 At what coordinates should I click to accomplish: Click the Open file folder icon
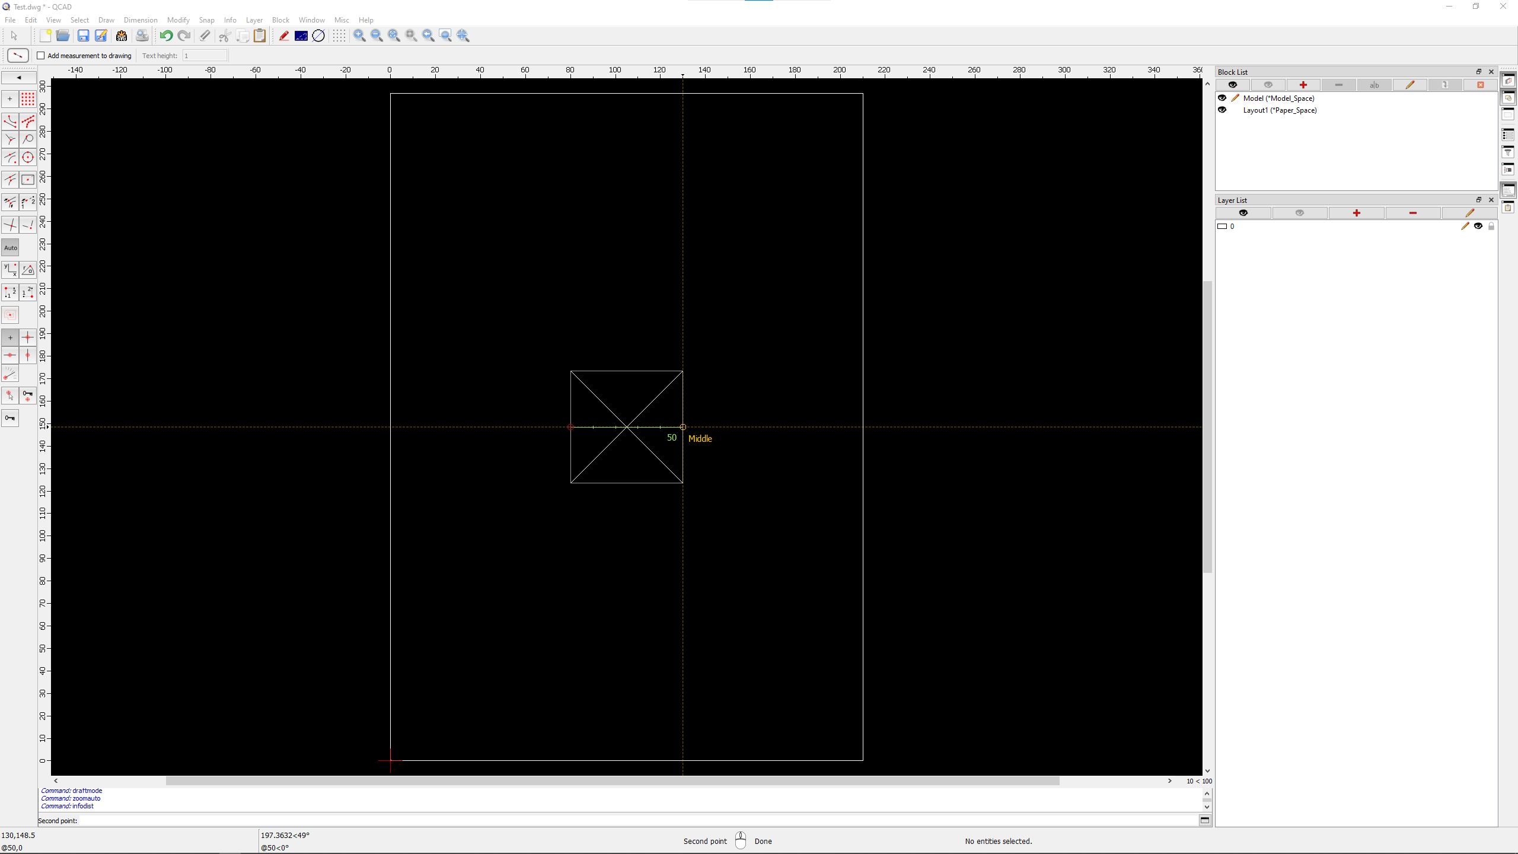point(63,36)
